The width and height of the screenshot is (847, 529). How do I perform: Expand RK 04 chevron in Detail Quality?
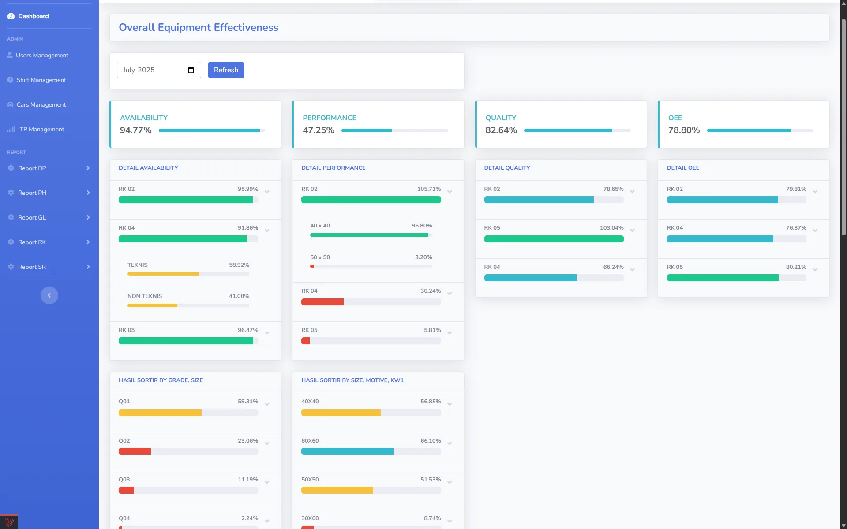tap(632, 270)
